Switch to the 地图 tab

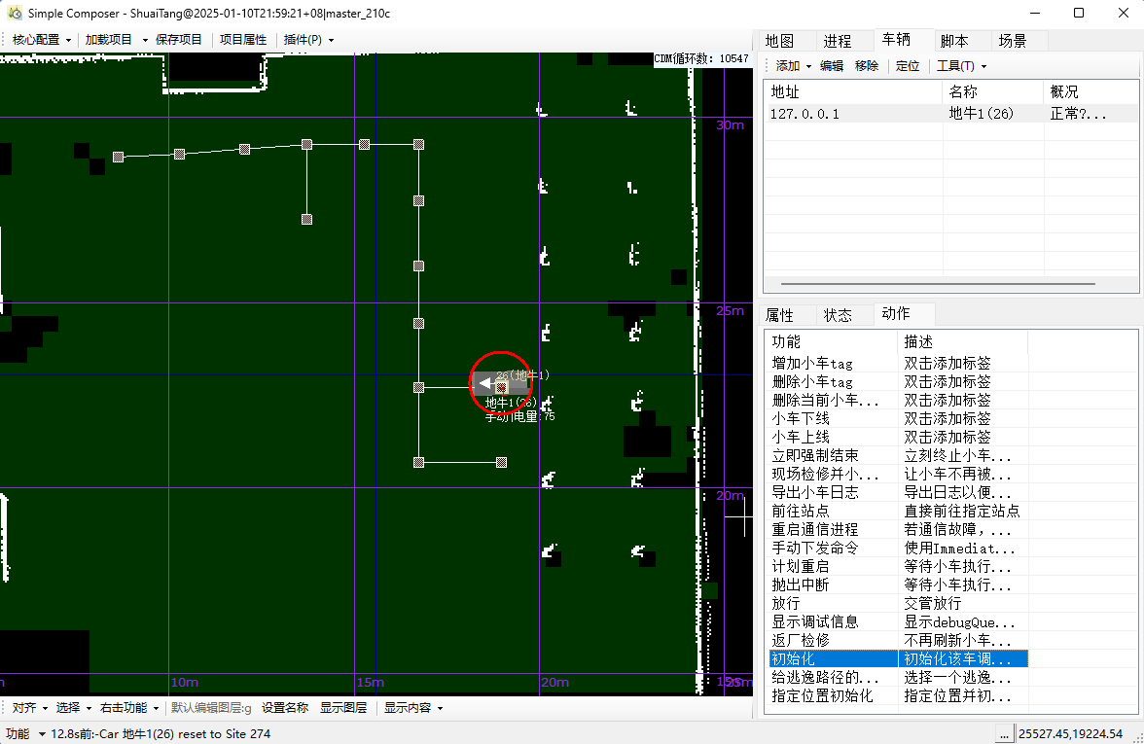tap(779, 41)
